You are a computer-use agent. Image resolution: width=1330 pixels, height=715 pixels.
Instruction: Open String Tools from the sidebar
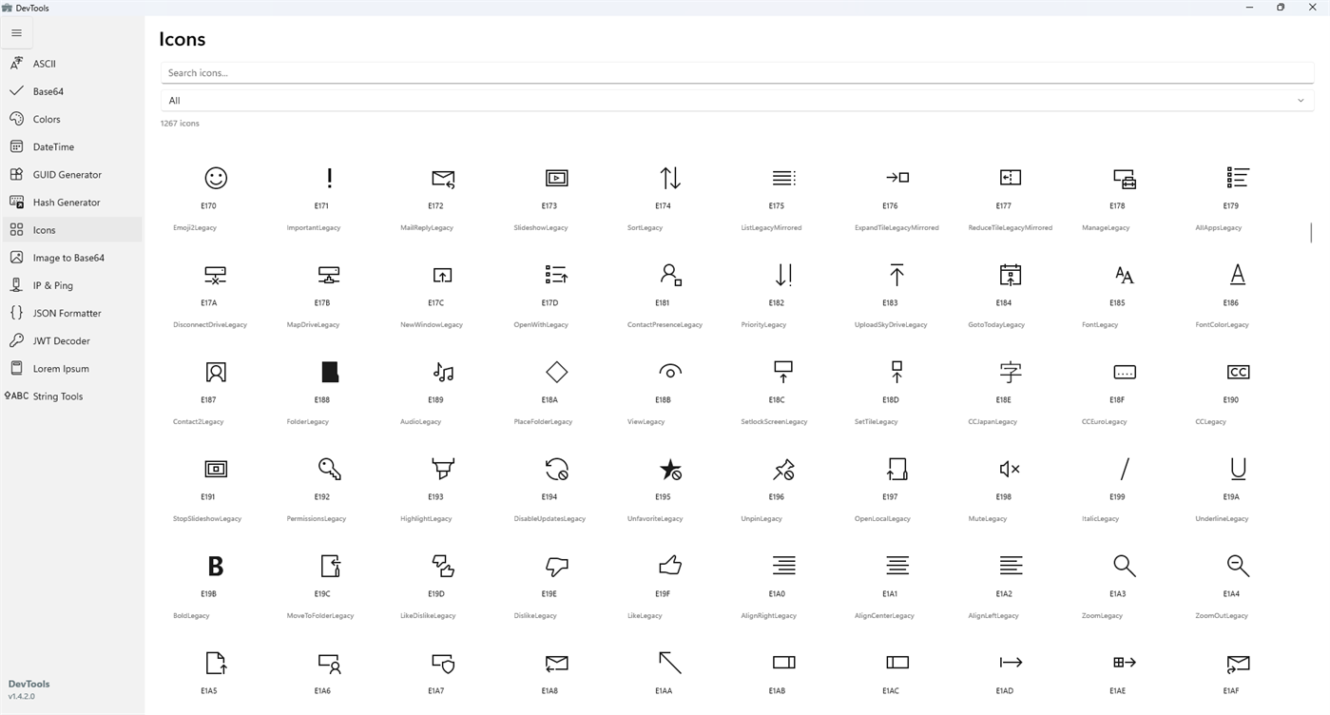coord(71,396)
